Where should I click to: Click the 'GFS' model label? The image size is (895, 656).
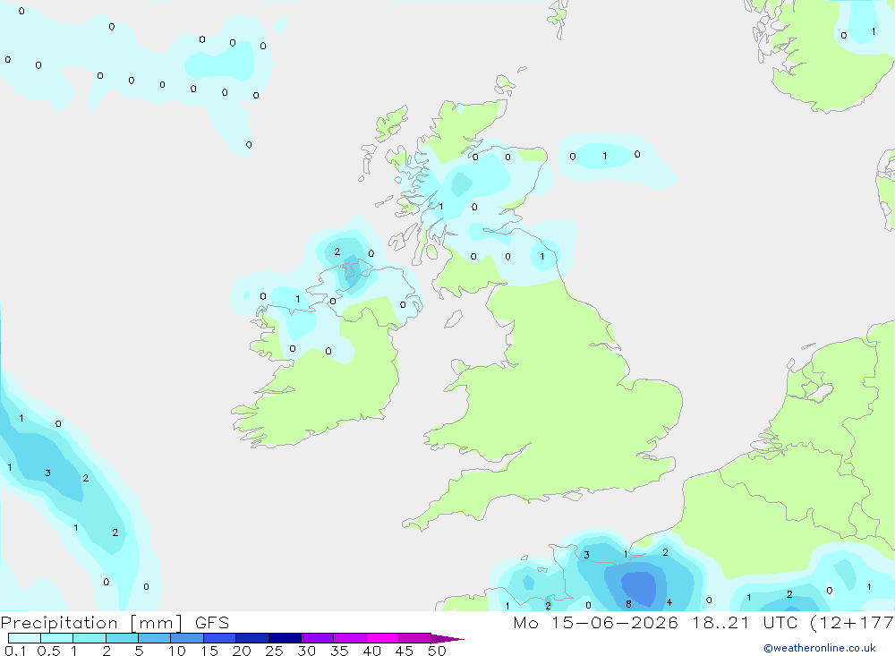(212, 623)
